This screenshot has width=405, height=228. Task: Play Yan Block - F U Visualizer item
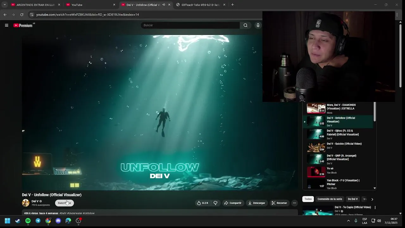[x=338, y=184]
